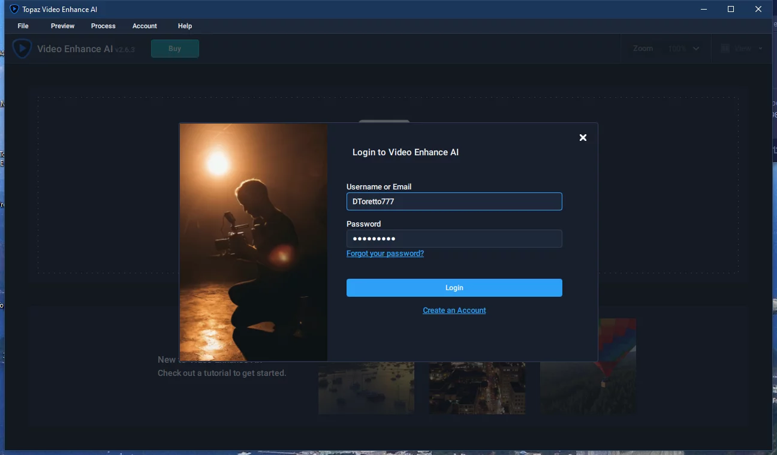Open the Account menu
The width and height of the screenshot is (777, 455).
[x=144, y=26]
